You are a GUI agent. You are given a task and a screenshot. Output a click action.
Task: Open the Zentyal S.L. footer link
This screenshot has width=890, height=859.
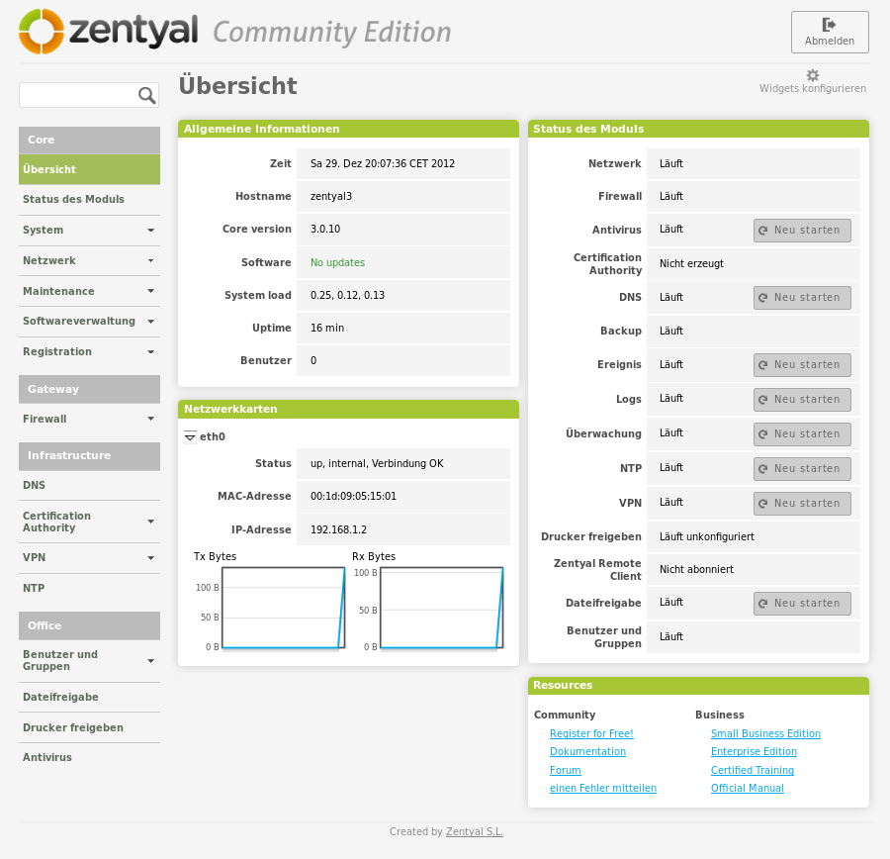(475, 831)
